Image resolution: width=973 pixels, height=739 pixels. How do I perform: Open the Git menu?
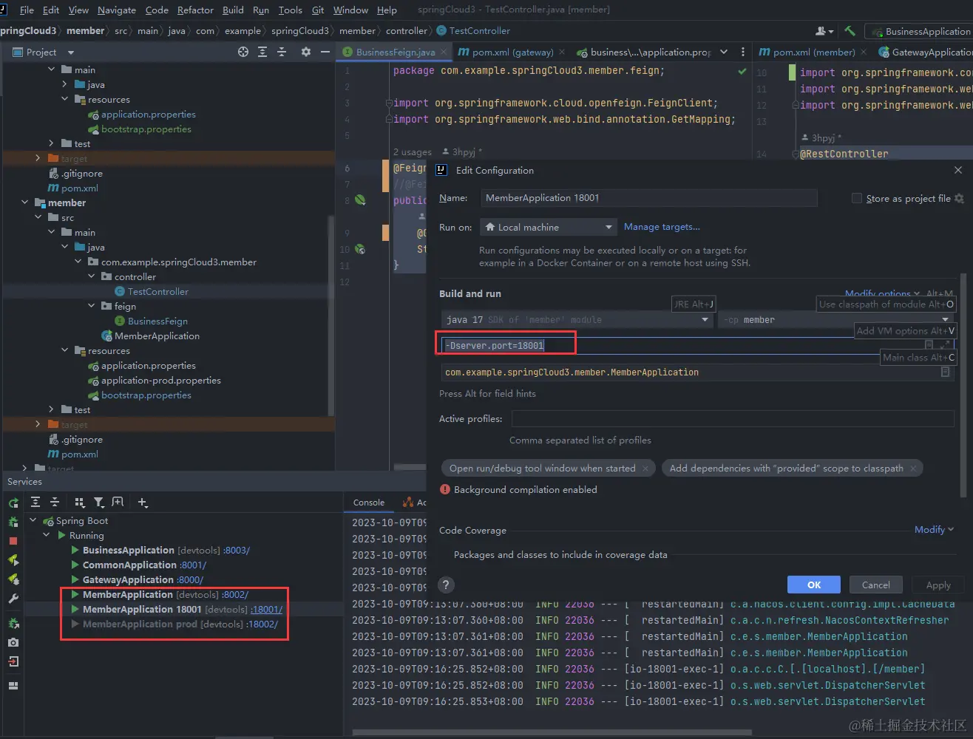[318, 10]
